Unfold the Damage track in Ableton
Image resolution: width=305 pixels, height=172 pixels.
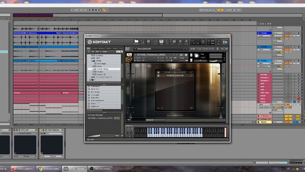(258, 75)
